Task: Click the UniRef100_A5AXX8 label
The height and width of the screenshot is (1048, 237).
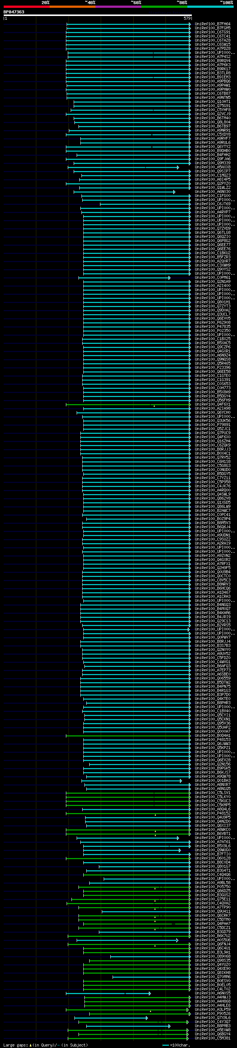Action: 213,167
